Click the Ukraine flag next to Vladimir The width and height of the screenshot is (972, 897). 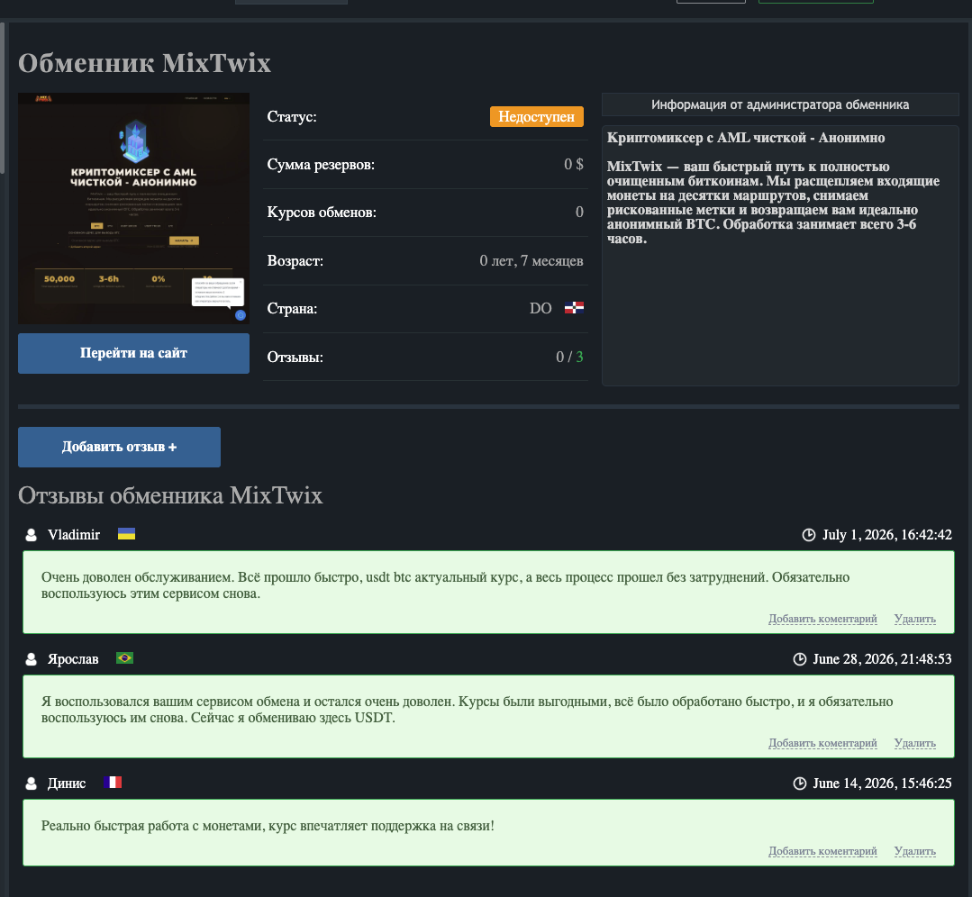(126, 534)
